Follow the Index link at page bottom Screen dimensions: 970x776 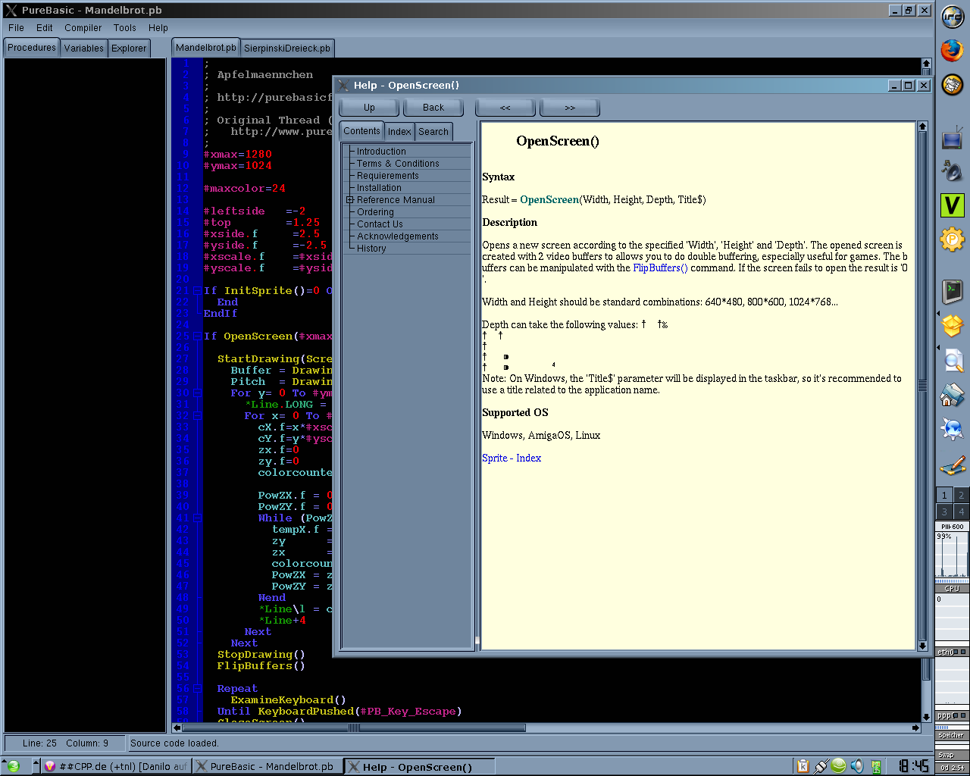(x=529, y=458)
